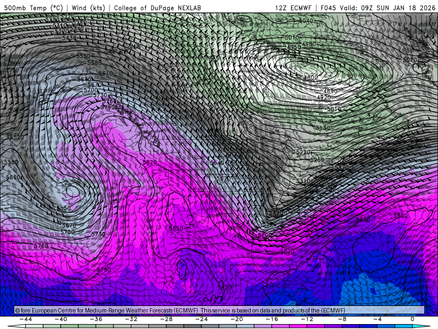Click the 5520 height contour label
This screenshot has width=438, height=329.
pos(16,137)
